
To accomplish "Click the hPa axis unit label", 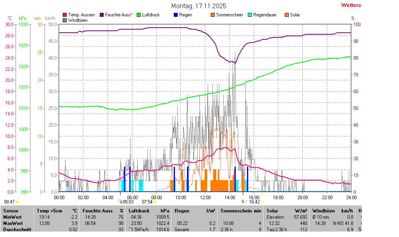I will pos(23,18).
